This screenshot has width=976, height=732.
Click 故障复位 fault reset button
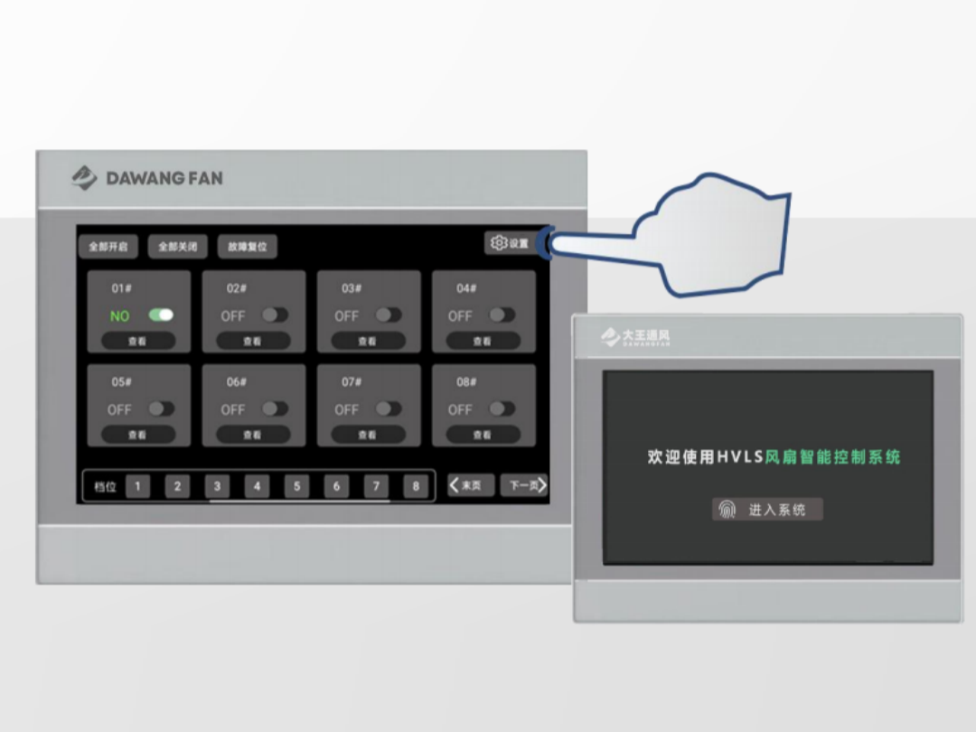(x=247, y=247)
